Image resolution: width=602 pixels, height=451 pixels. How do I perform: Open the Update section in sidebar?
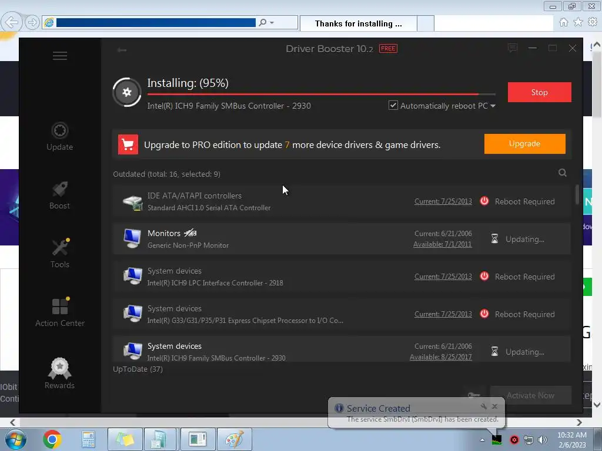pyautogui.click(x=59, y=136)
